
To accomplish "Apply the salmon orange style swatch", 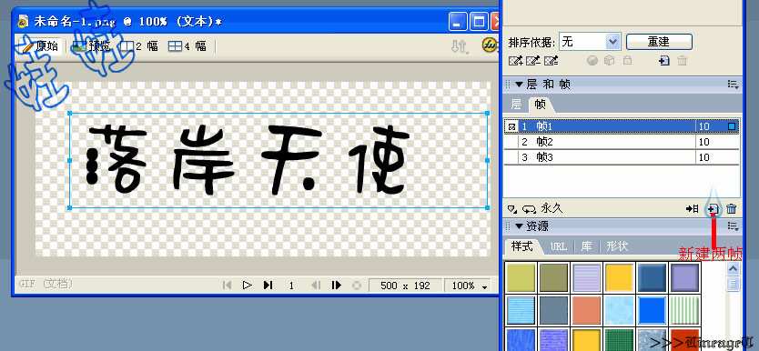I will point(586,310).
